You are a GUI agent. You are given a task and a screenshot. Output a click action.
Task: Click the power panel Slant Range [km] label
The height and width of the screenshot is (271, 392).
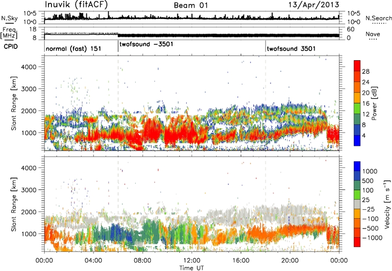[14, 103]
